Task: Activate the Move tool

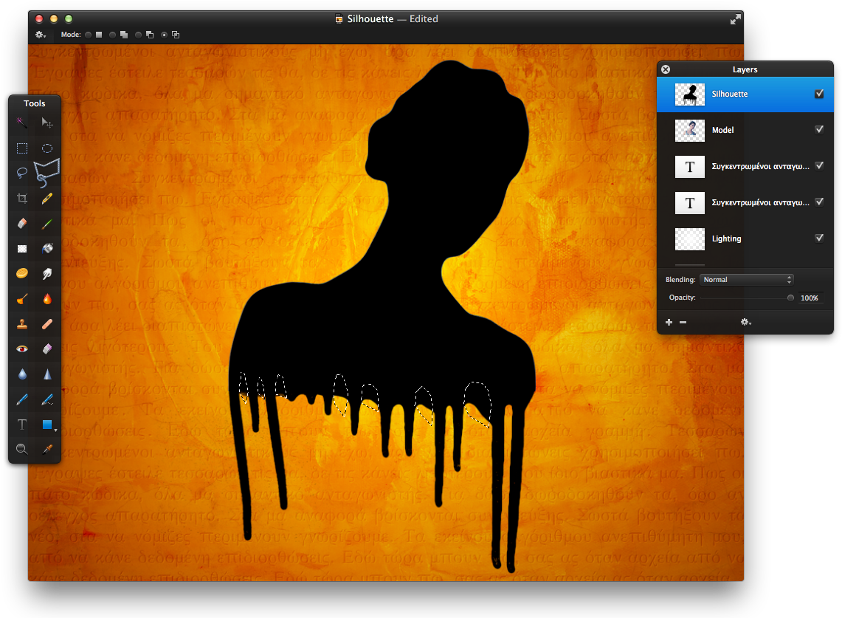Action: pos(47,123)
